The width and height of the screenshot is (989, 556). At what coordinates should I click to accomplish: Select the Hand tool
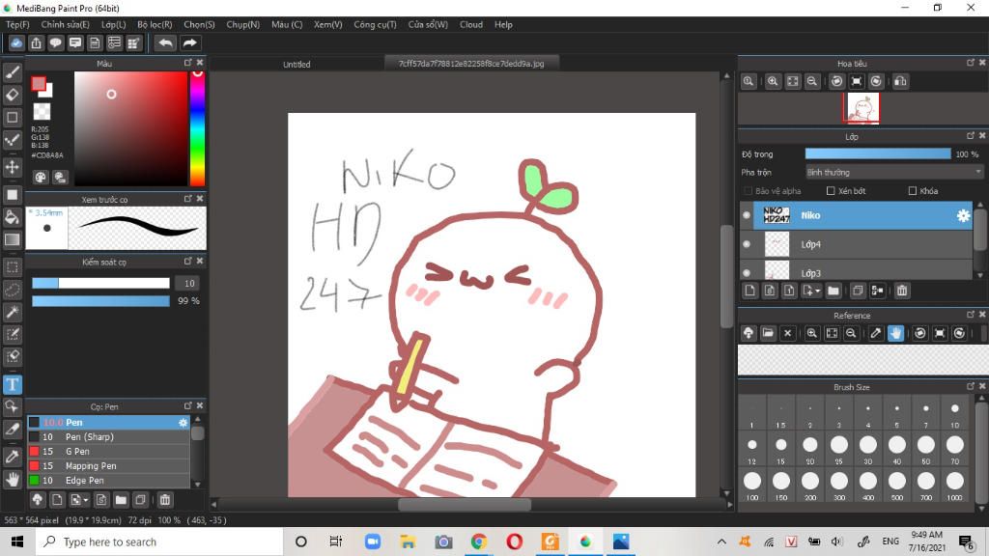[12, 479]
